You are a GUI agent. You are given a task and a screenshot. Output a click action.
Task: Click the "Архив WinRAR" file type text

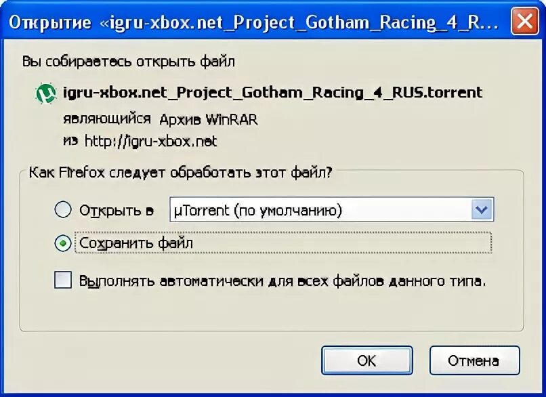pyautogui.click(x=208, y=119)
